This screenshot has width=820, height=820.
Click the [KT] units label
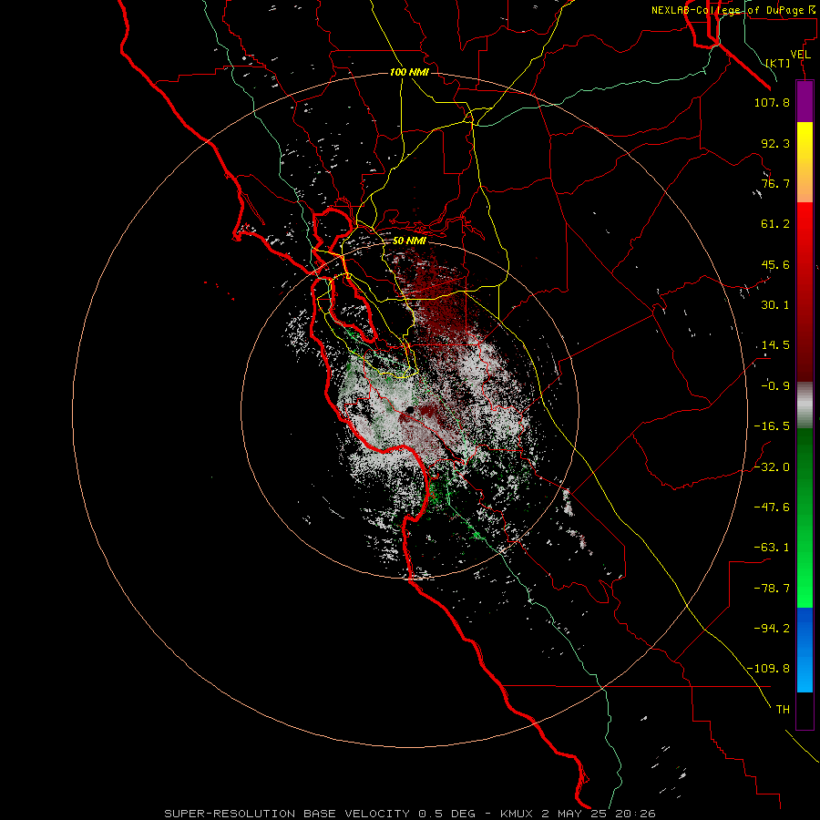[778, 63]
